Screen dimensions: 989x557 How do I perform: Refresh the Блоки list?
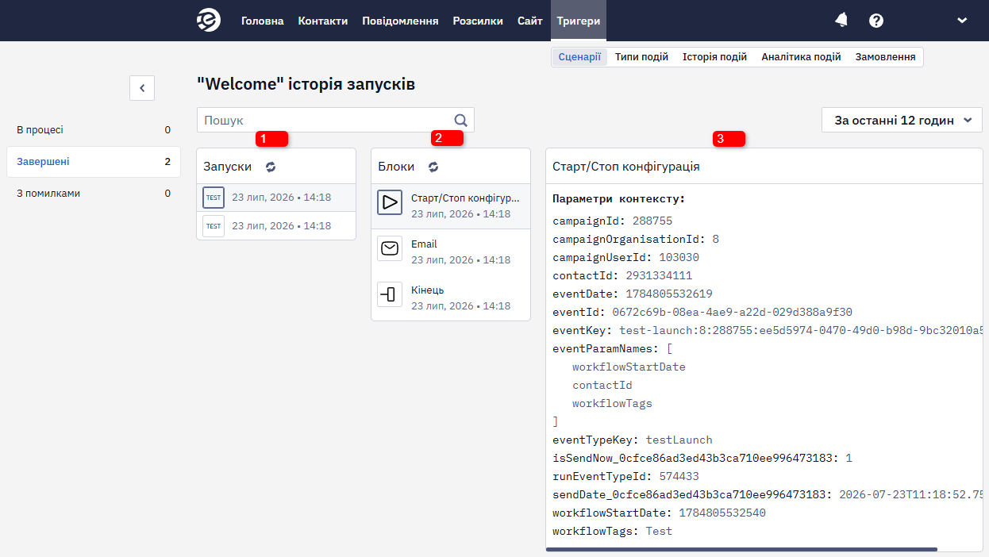(433, 167)
